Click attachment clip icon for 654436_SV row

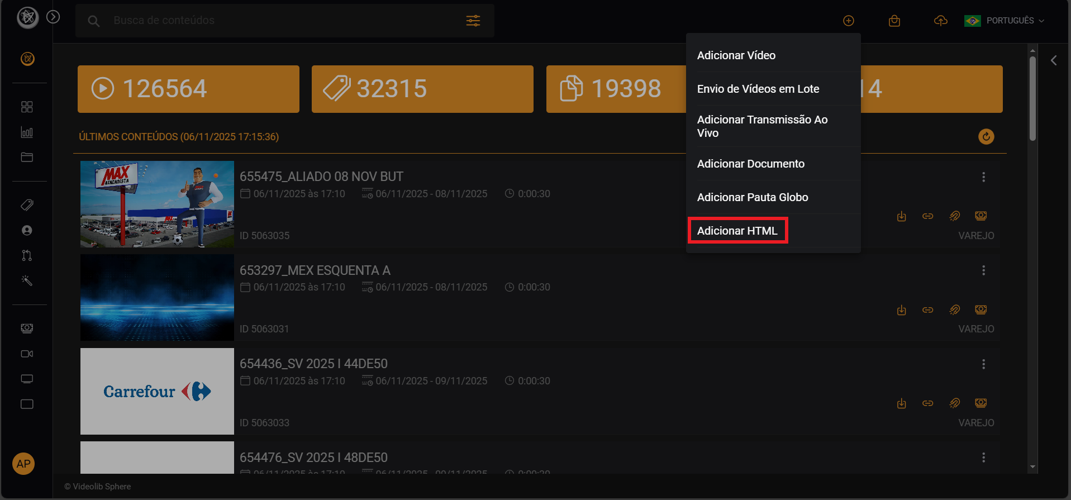pos(954,403)
